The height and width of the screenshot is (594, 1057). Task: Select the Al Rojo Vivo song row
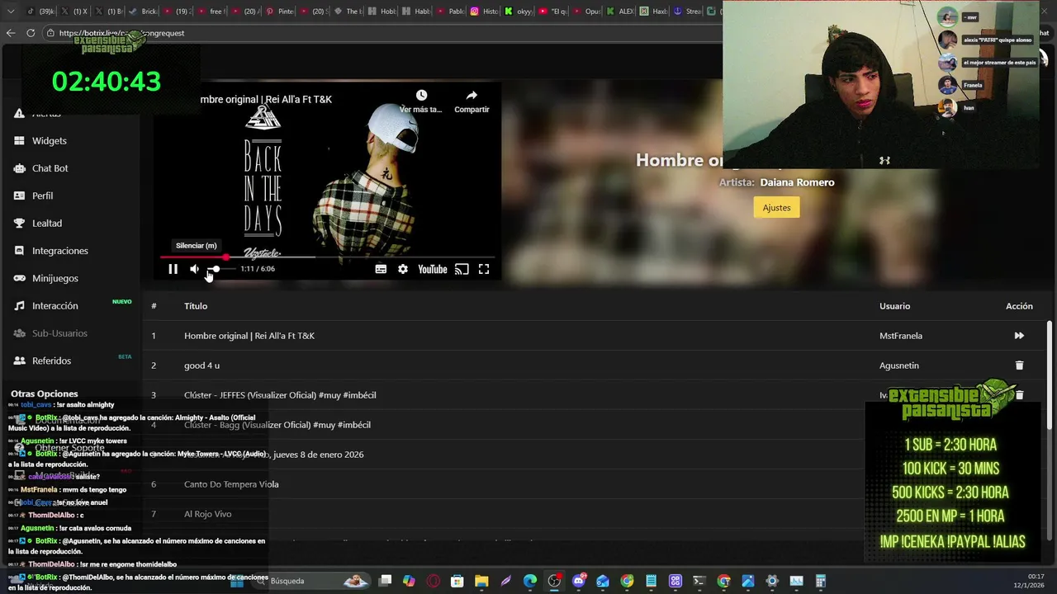click(595, 514)
